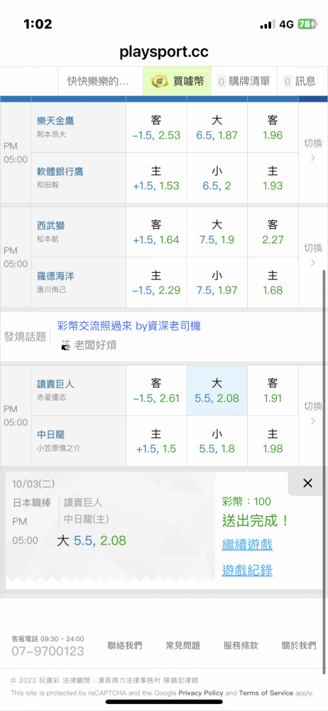Click the 老闆好煩 avatar icon
The height and width of the screenshot is (711, 328).
pos(66,346)
